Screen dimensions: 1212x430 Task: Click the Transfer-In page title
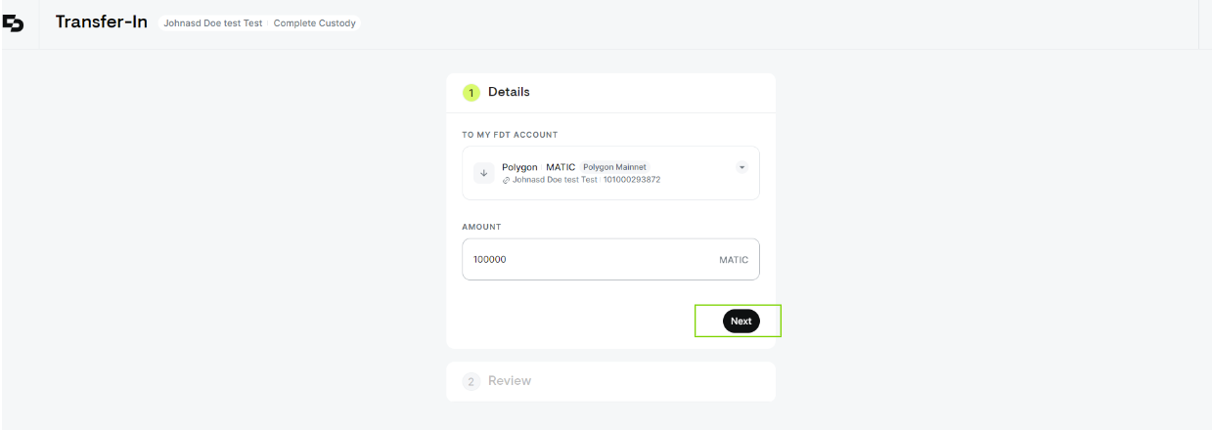click(x=102, y=21)
